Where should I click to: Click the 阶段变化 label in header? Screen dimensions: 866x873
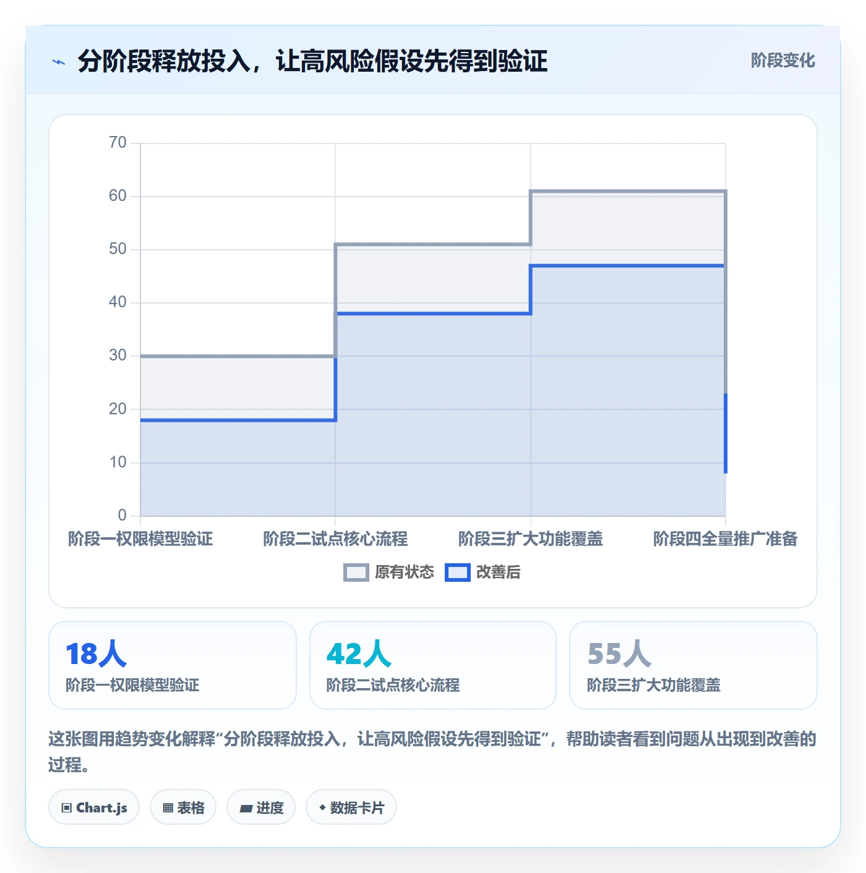point(782,61)
